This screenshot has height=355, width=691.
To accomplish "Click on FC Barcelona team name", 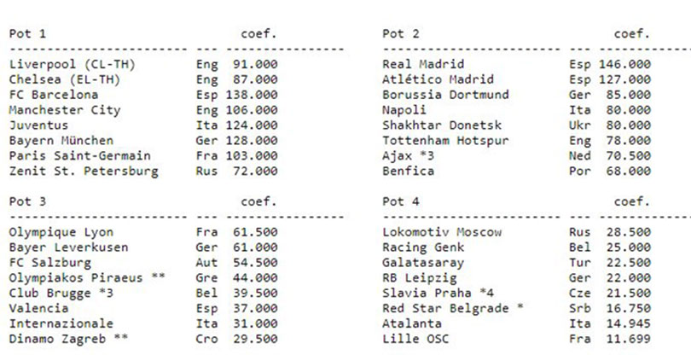I will (54, 95).
